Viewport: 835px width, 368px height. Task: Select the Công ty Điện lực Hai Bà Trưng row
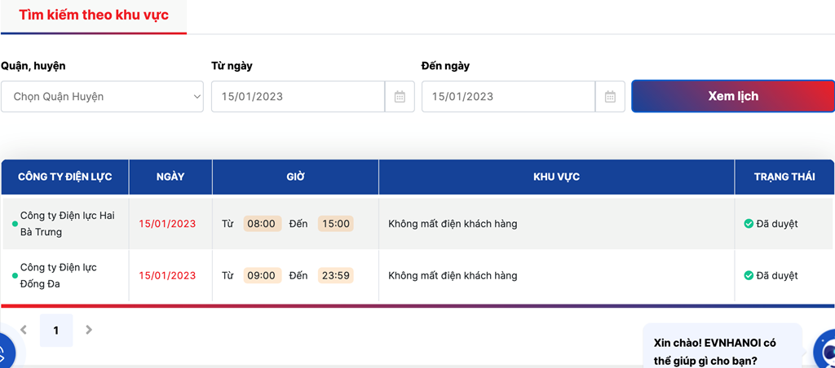coord(417,224)
